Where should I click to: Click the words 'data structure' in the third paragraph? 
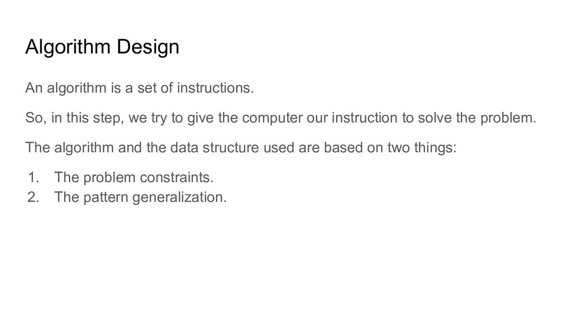(x=214, y=148)
